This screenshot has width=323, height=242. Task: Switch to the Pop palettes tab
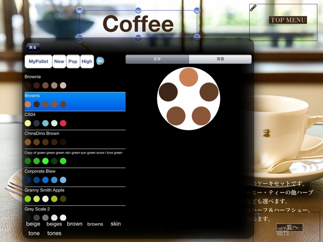(x=73, y=61)
